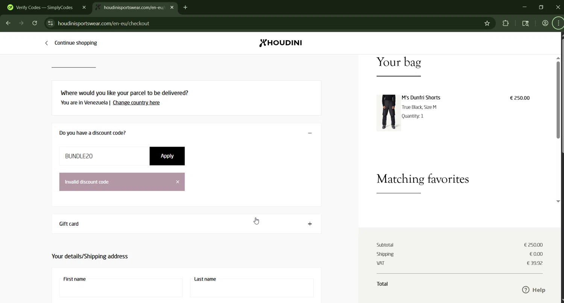Click the bag panel scrollbar thumb
The height and width of the screenshot is (303, 564).
(x=558, y=100)
